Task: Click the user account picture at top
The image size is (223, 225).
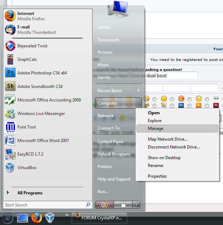Action: [118, 9]
